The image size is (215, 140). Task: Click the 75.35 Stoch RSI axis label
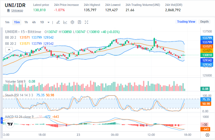[x=206, y=99]
